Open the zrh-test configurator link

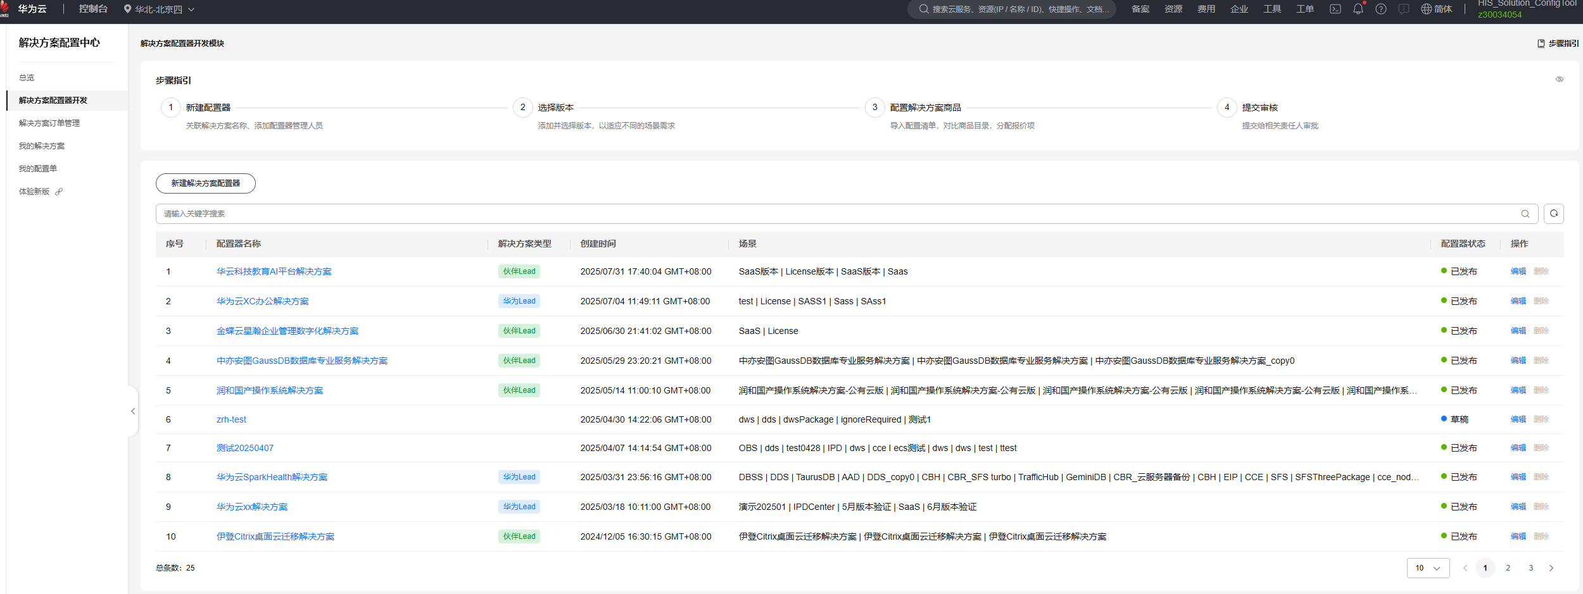[x=231, y=419]
